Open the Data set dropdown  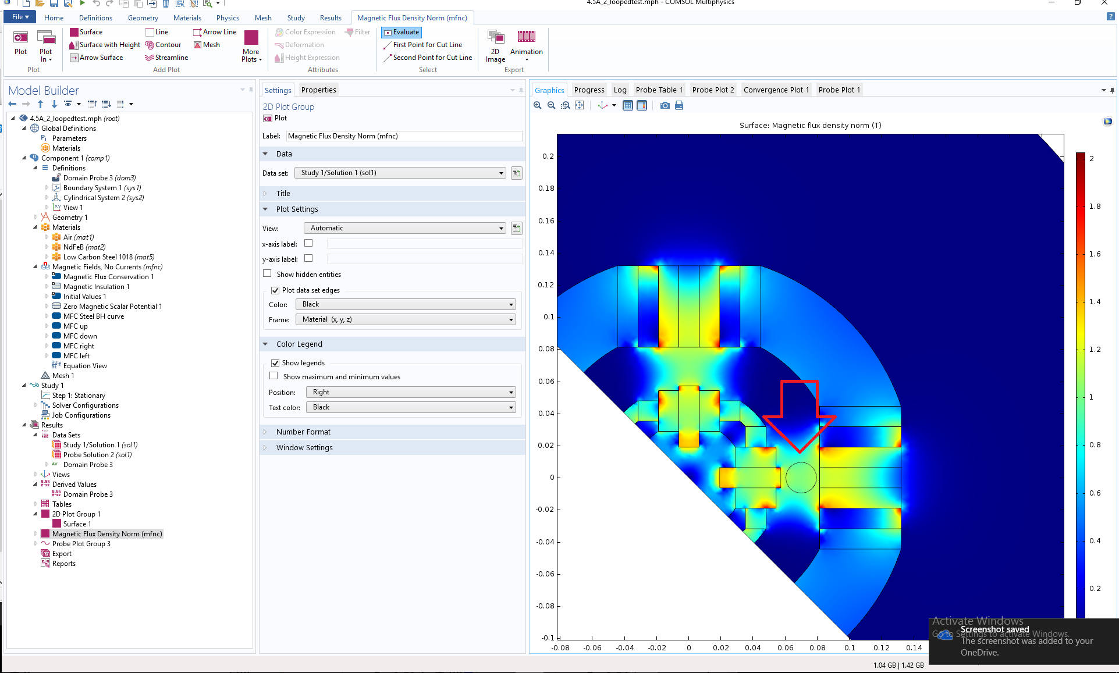[400, 173]
